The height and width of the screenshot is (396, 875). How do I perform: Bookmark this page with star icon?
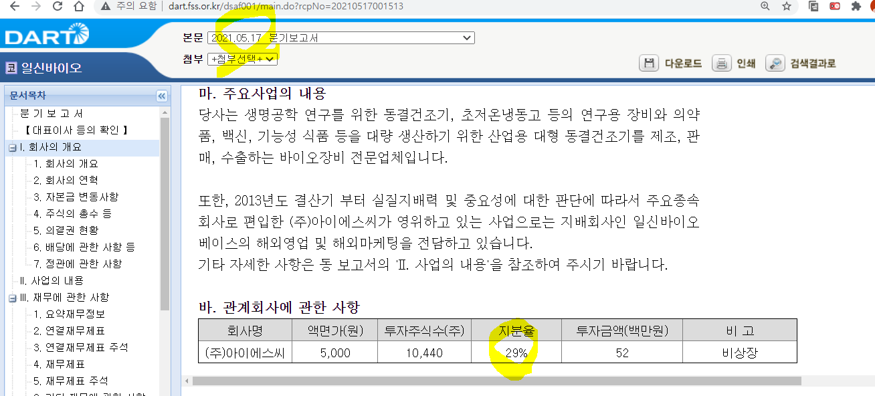pos(787,6)
